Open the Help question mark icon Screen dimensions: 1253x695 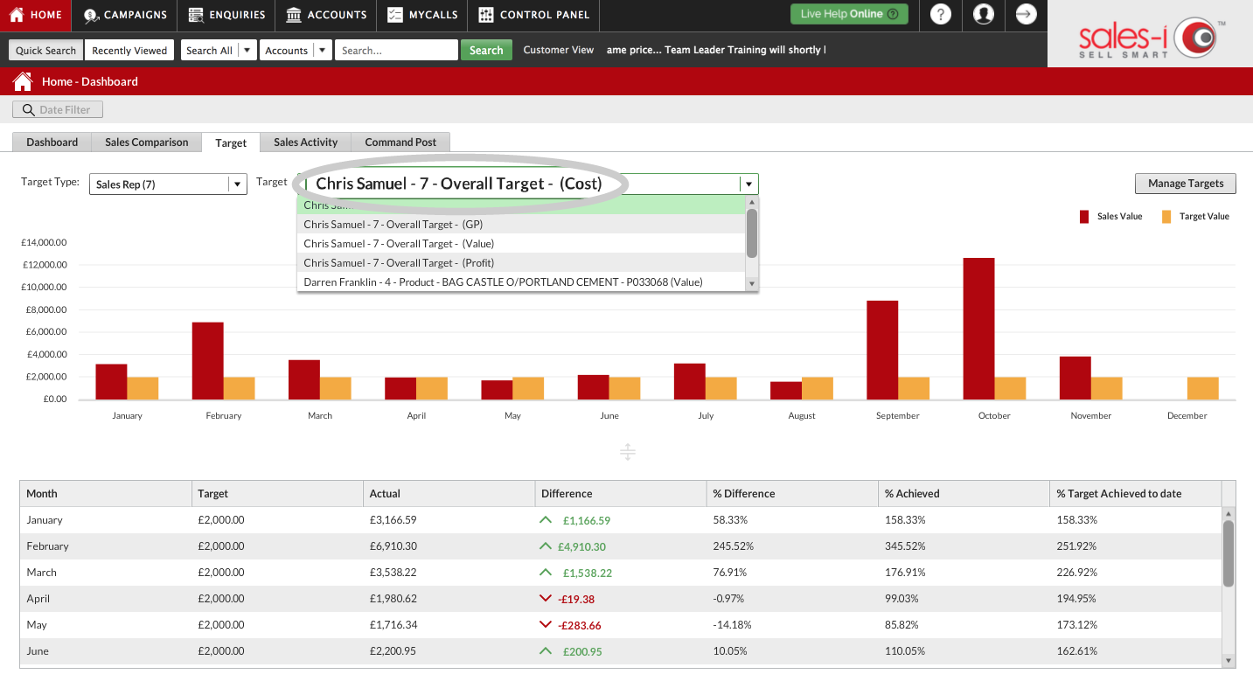pos(940,14)
